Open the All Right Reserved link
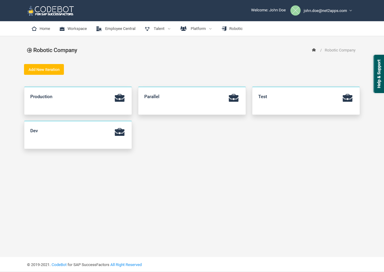 coord(126,265)
